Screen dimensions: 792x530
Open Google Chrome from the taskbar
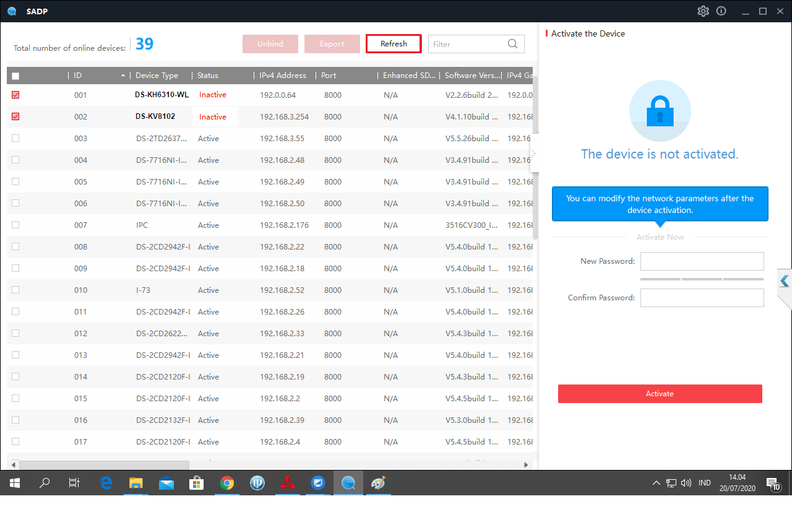[x=227, y=484]
